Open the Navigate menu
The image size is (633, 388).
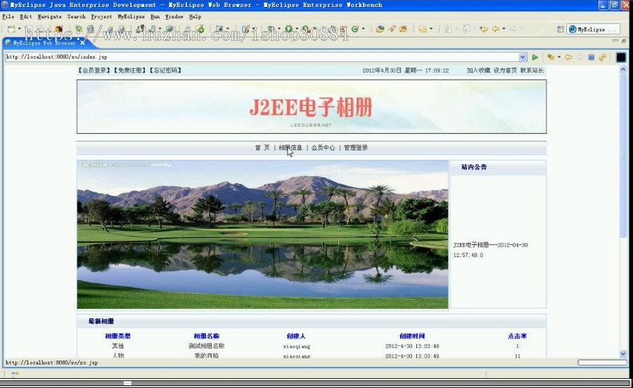[50, 17]
